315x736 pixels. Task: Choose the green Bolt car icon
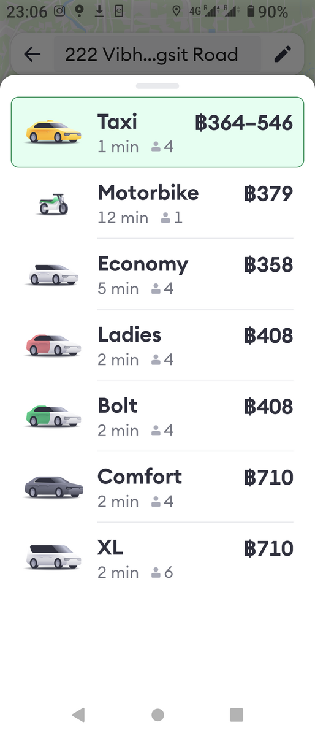click(54, 416)
